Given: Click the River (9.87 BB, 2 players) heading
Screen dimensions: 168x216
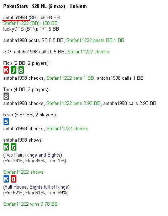Looking at the screenshot, I should coord(30,115).
